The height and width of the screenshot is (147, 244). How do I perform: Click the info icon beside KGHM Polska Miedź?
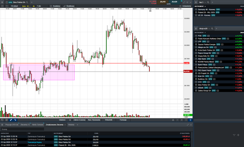click(196, 62)
